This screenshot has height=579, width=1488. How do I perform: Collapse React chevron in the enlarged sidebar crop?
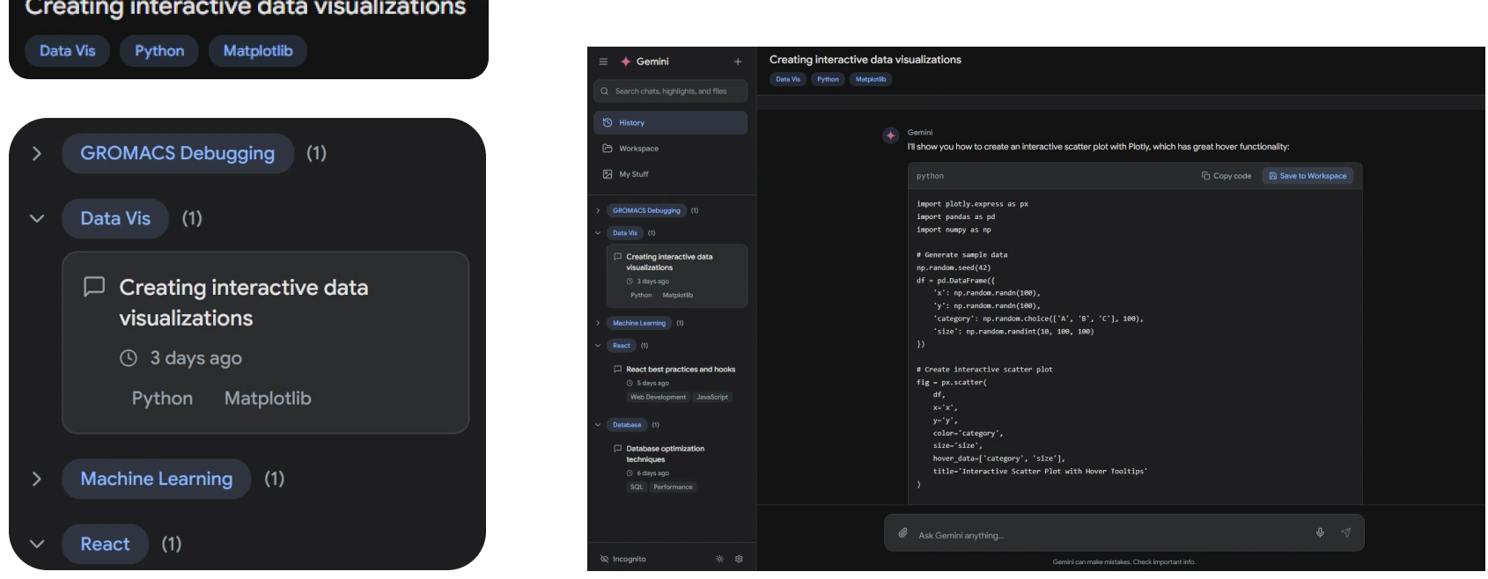pos(36,544)
